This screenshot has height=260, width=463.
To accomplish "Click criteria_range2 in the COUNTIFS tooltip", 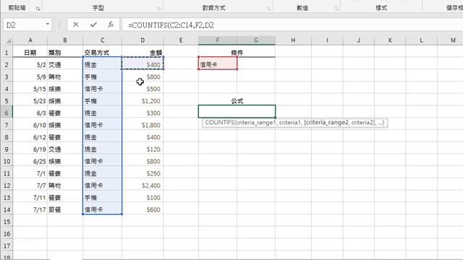I will coord(328,123).
